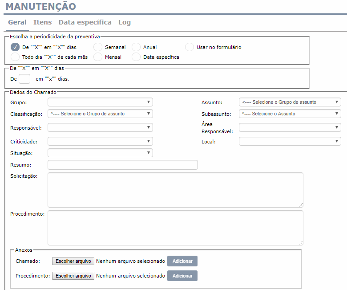Select the 'De X em X dias' radio option
Viewport: 347px width, 290px height.
(15, 47)
